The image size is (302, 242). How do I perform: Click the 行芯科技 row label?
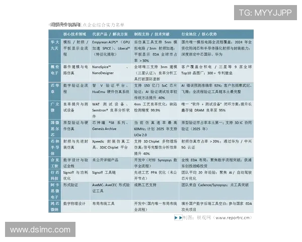(x=55, y=175)
